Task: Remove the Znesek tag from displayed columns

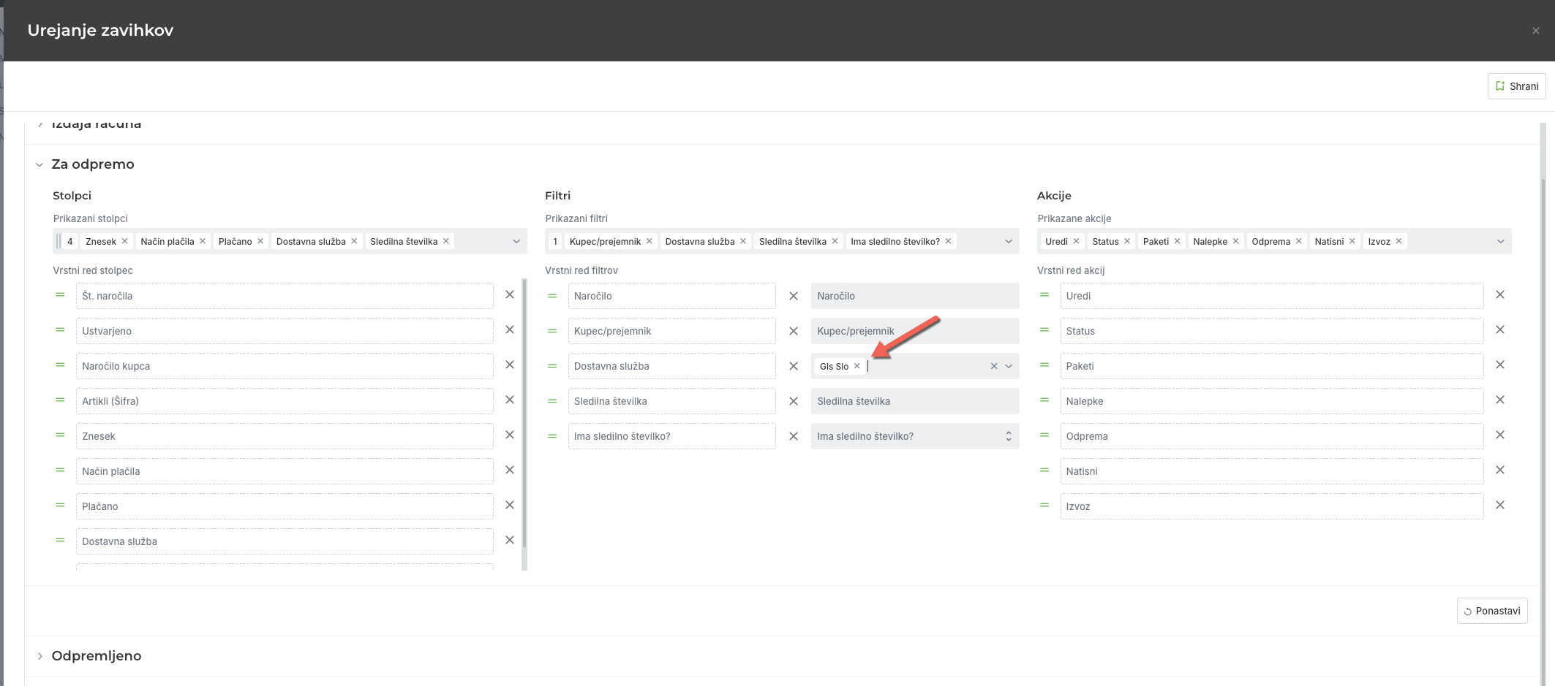Action: [x=125, y=241]
